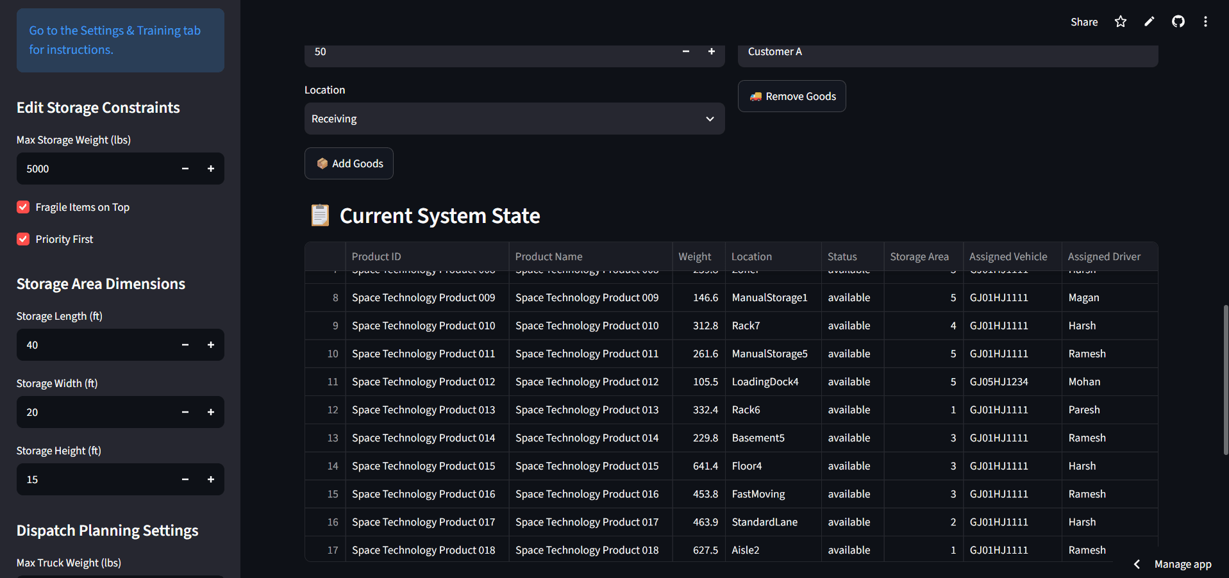
Task: Click the Share button
Action: 1084,22
